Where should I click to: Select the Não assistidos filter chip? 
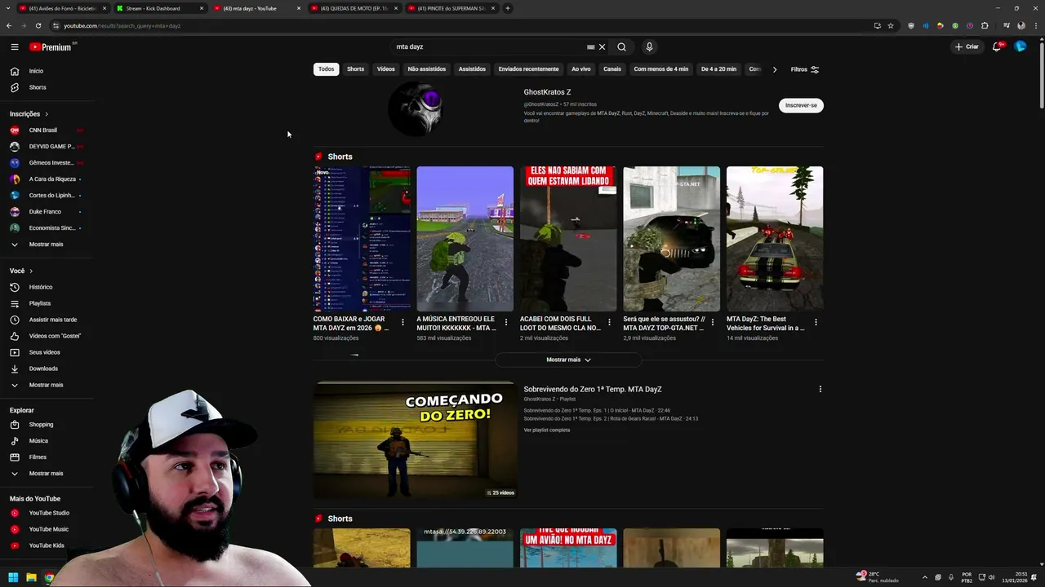427,69
